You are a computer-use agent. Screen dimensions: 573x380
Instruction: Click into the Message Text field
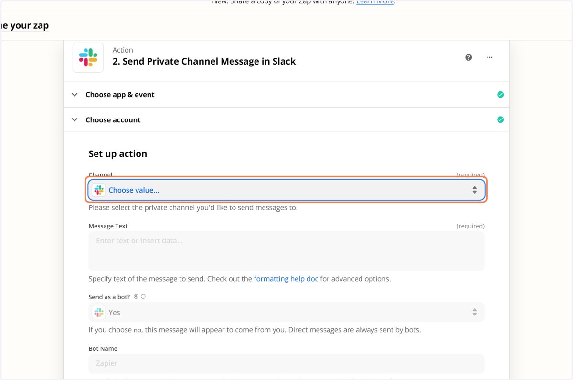tap(286, 251)
